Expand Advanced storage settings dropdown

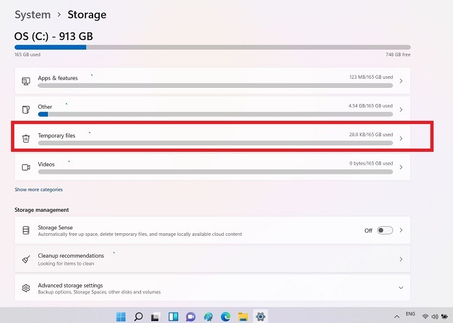pyautogui.click(x=401, y=288)
